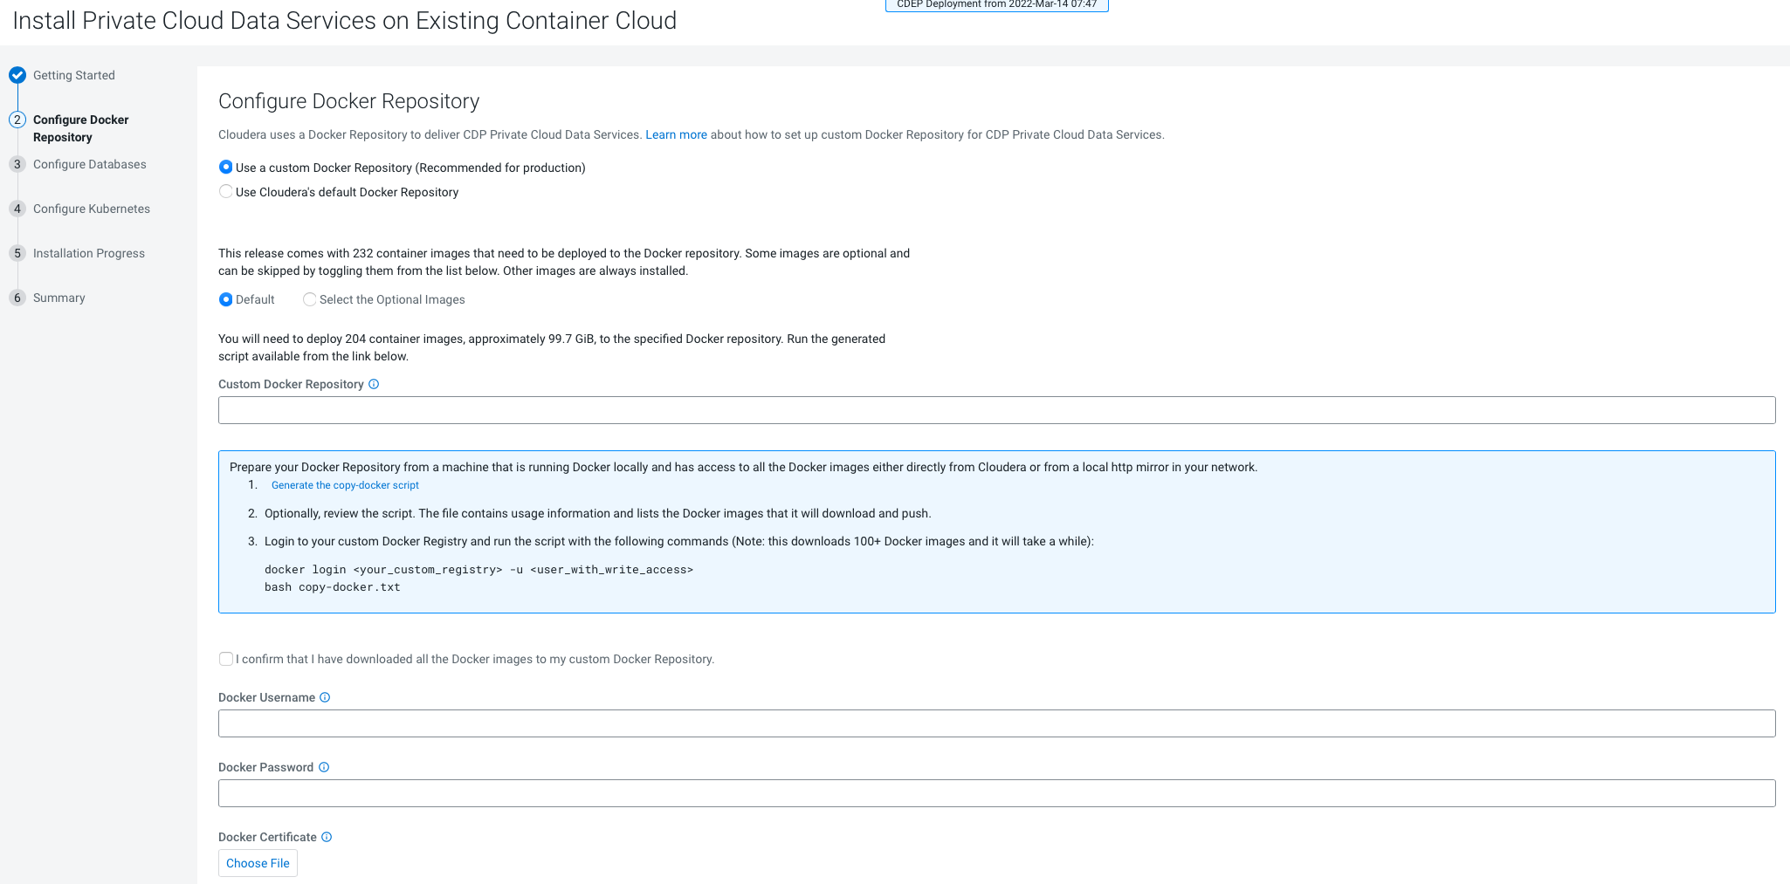Open the Learn more link
The width and height of the screenshot is (1790, 884).
pyautogui.click(x=676, y=134)
